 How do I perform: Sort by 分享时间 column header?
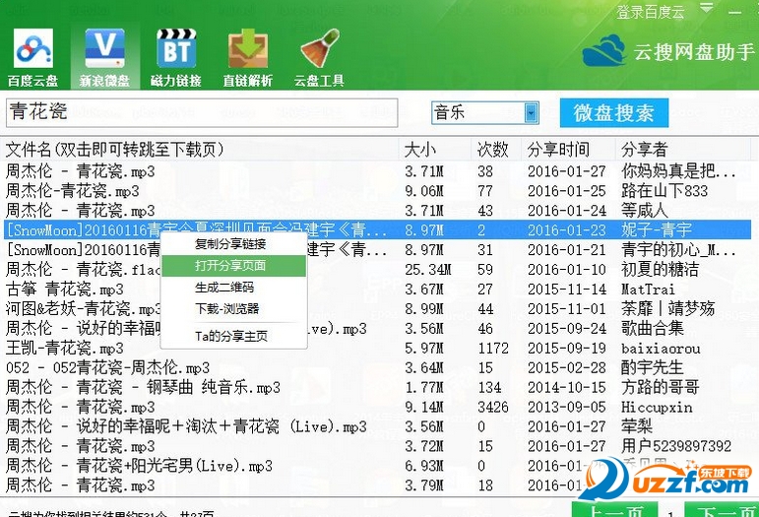tap(568, 150)
